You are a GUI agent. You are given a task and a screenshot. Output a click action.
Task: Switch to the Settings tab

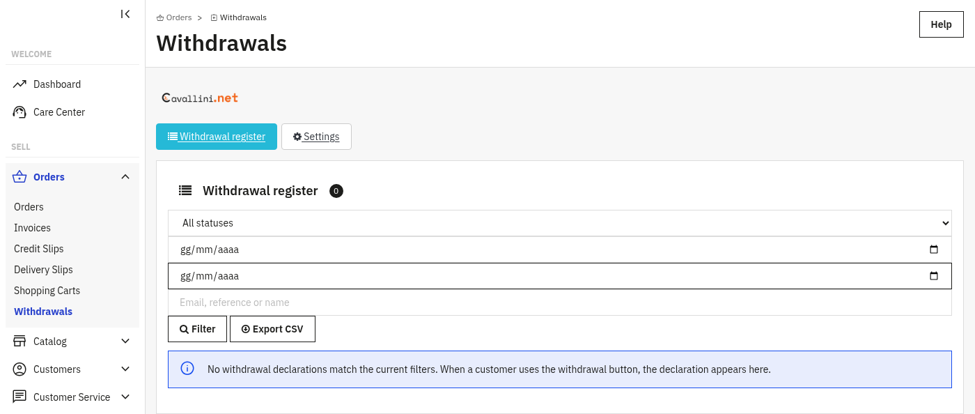tap(316, 137)
